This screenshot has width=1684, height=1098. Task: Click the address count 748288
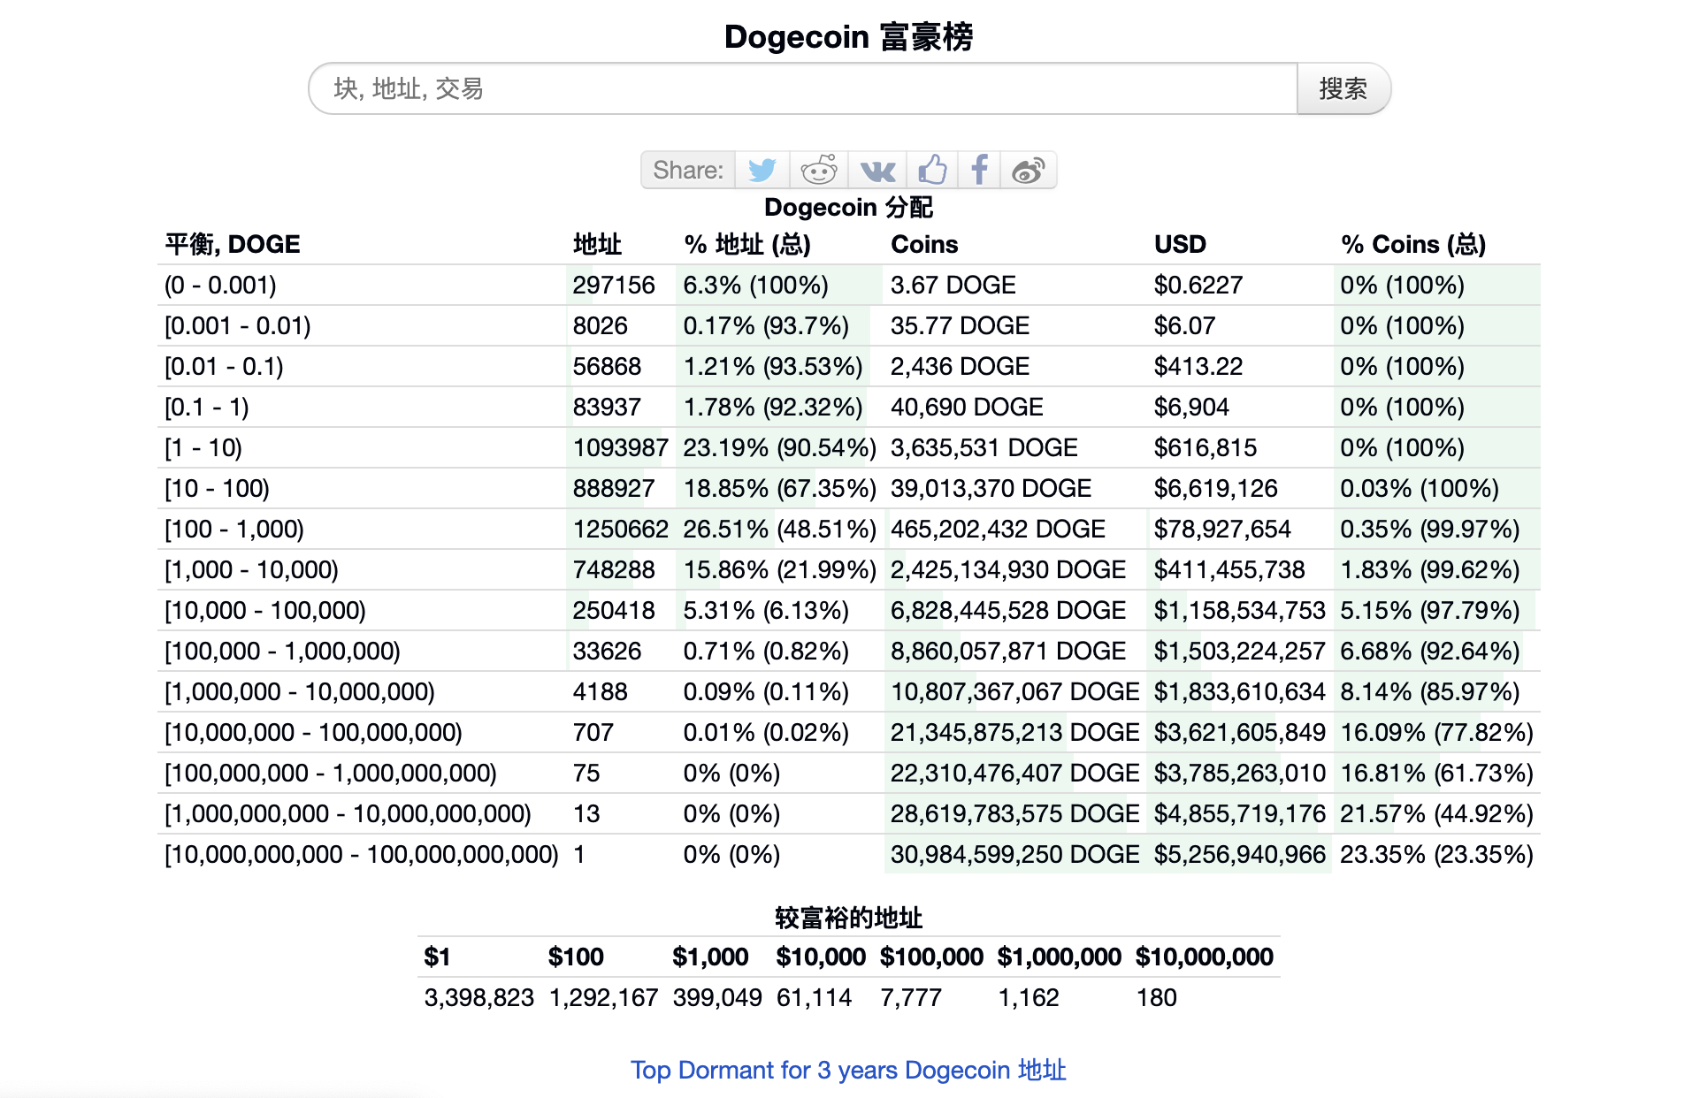tap(613, 569)
